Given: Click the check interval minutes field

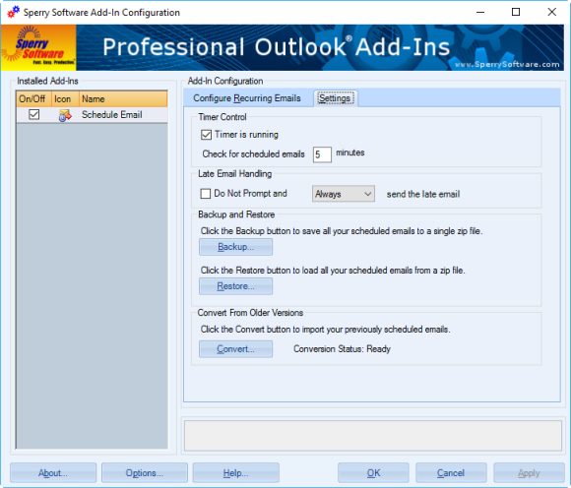Looking at the screenshot, I should pyautogui.click(x=322, y=154).
